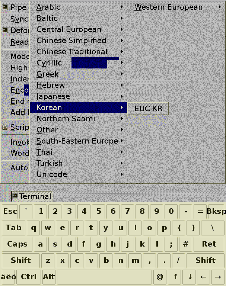Tap the right Shift key
Viewport: 226px width, 286px height.
[x=206, y=260]
